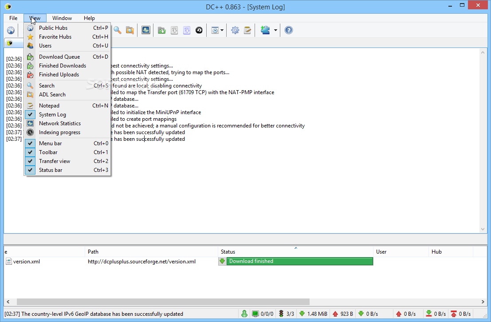Toggle Menu bar visibility
This screenshot has height=322, width=491.
click(67, 143)
